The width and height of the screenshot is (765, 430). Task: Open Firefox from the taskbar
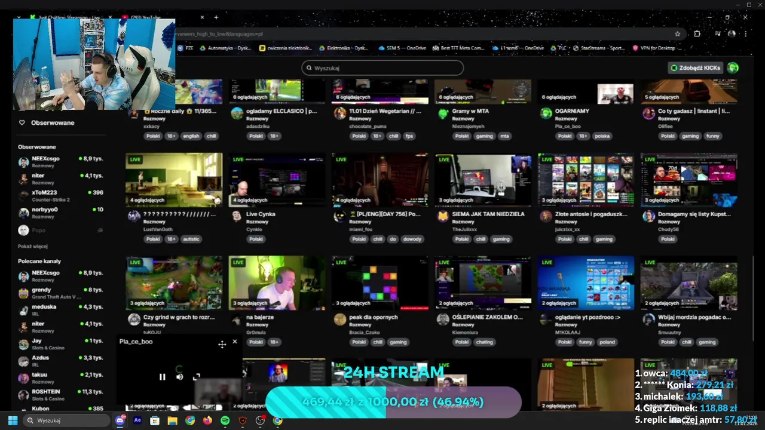[x=207, y=420]
